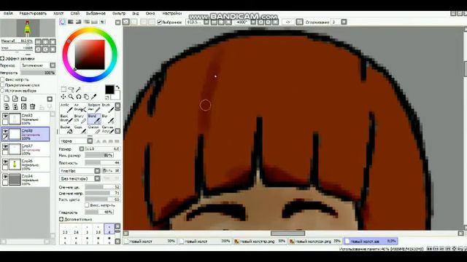Open the Редактировать menu
This screenshot has height=262, width=467.
tap(33, 13)
